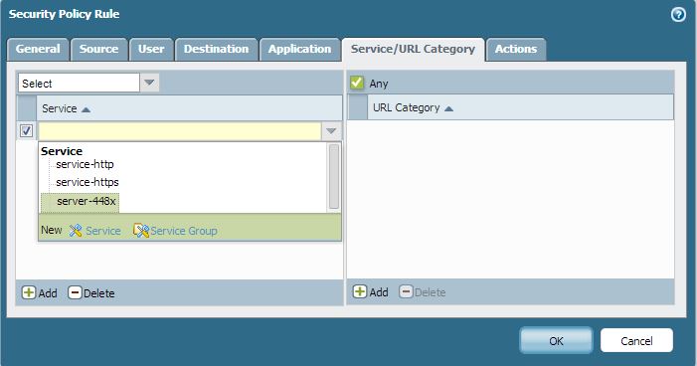Click the service list scrollbar

tap(334, 177)
